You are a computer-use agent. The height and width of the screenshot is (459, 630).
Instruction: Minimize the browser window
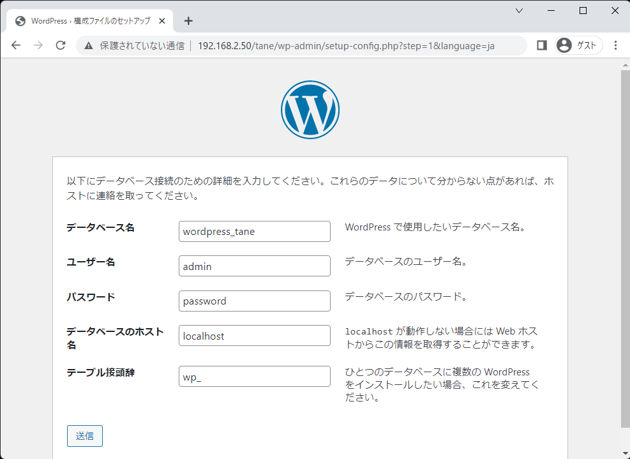click(x=551, y=11)
